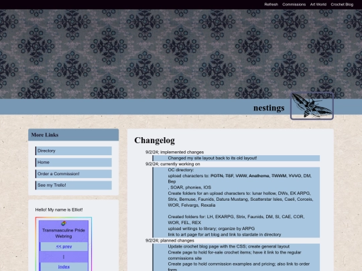Open the Commissions page from top bar
Screen dimensions: 362x271
[x=294, y=5]
